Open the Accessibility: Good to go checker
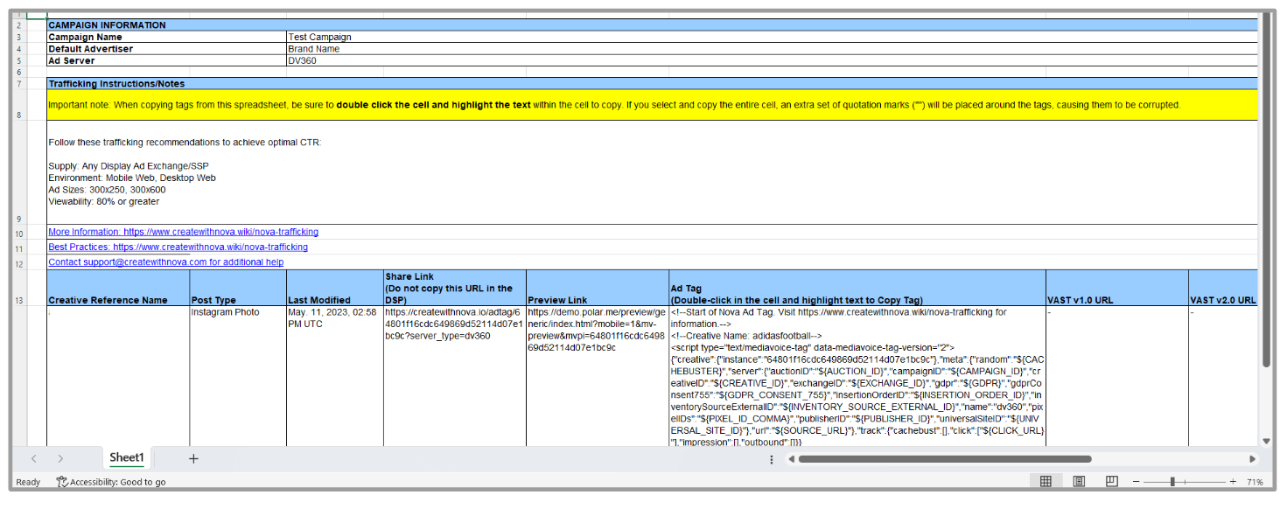This screenshot has height=509, width=1287. coord(111,482)
